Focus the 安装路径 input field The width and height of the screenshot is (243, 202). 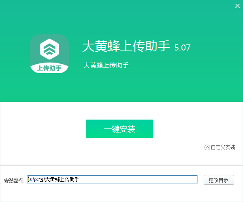coord(112,180)
